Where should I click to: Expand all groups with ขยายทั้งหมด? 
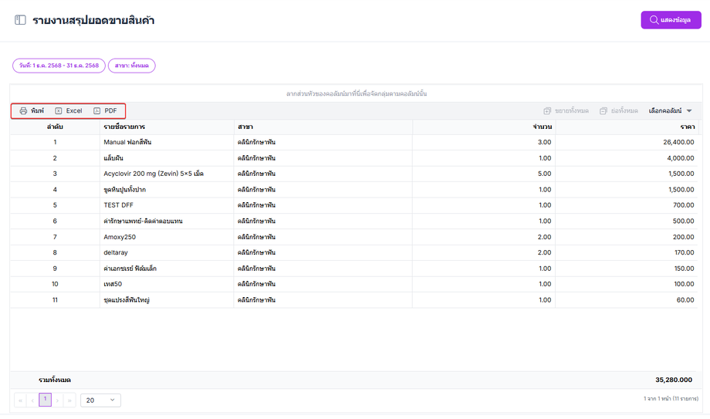click(x=566, y=111)
